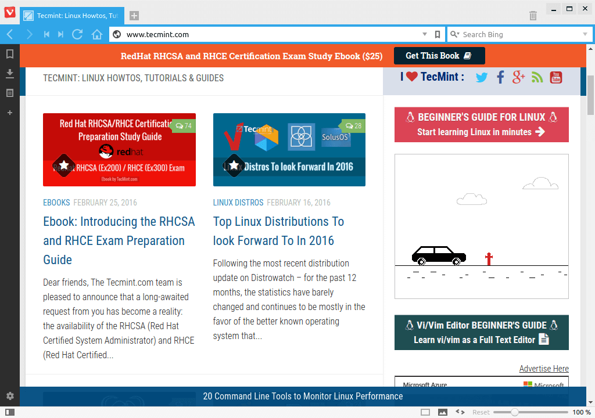Screen dimensions: 595x418
Task: Expand address bar URL history dropdown
Action: (x=425, y=34)
